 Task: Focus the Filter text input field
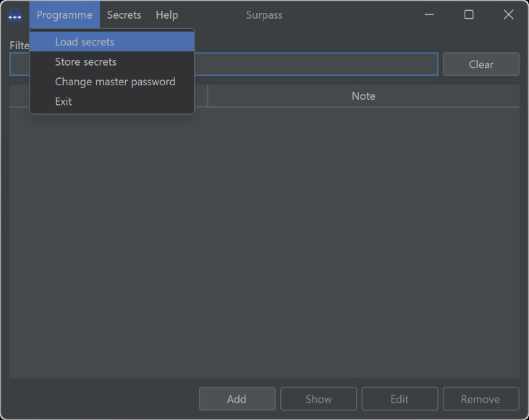coord(316,64)
